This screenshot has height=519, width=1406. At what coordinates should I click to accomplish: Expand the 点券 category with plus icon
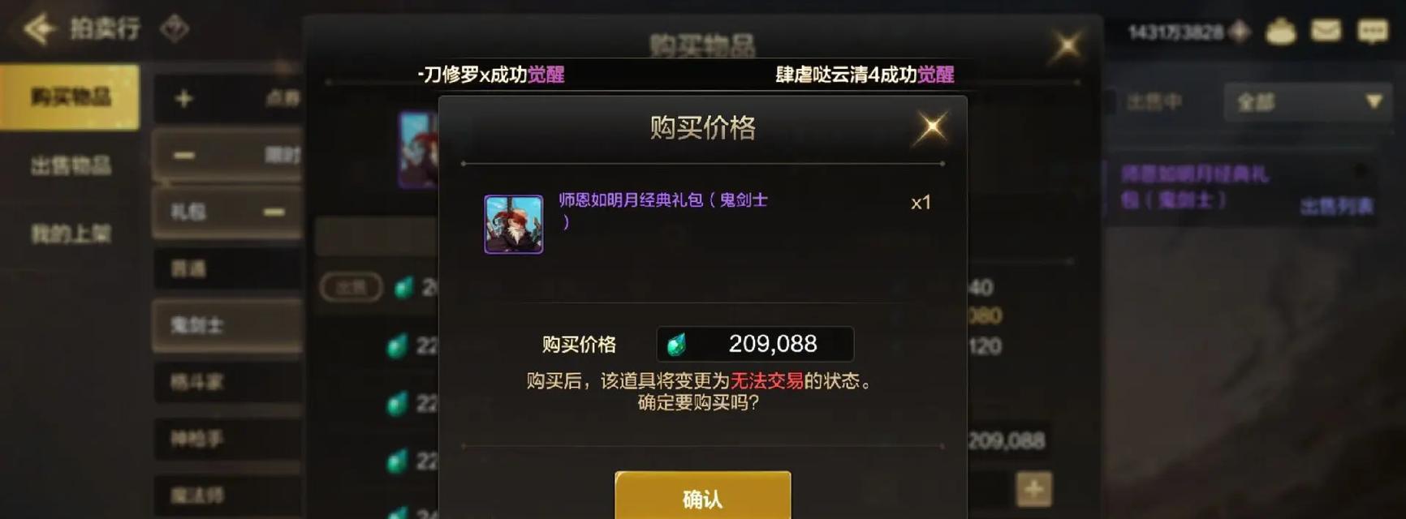[184, 99]
